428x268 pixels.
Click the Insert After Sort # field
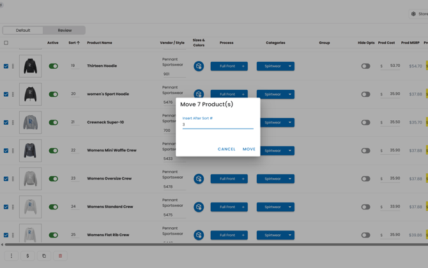click(x=218, y=125)
